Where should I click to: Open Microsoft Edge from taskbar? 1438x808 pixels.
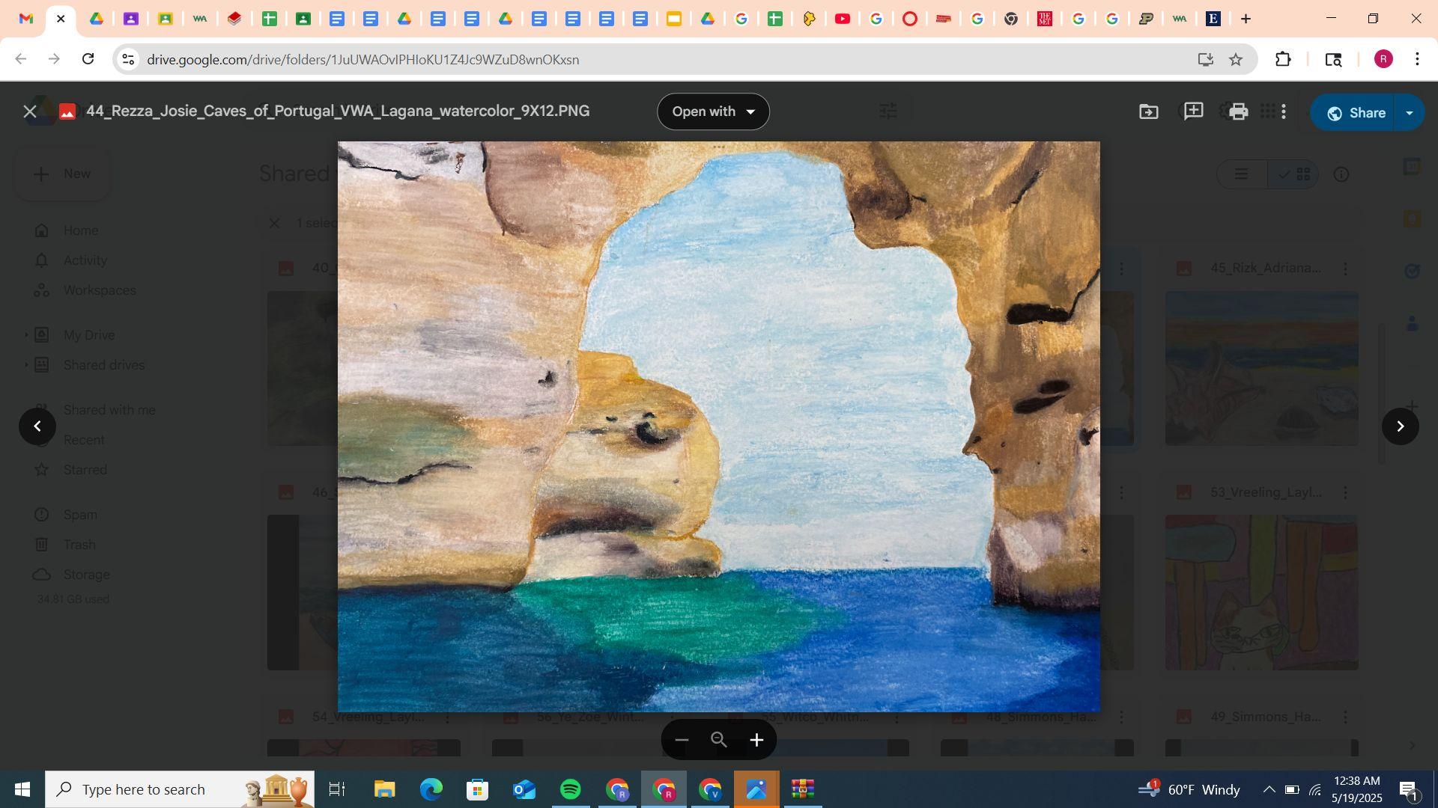(431, 789)
